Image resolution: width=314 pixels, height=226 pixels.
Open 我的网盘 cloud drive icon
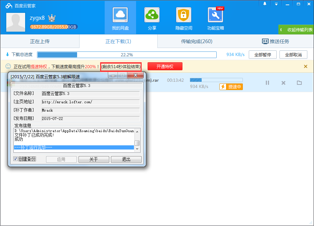click(x=120, y=15)
